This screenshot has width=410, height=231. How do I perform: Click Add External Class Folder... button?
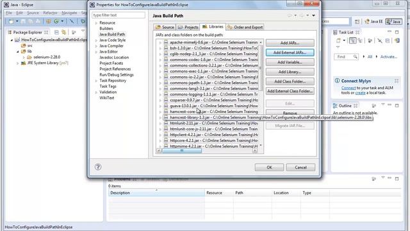click(290, 91)
